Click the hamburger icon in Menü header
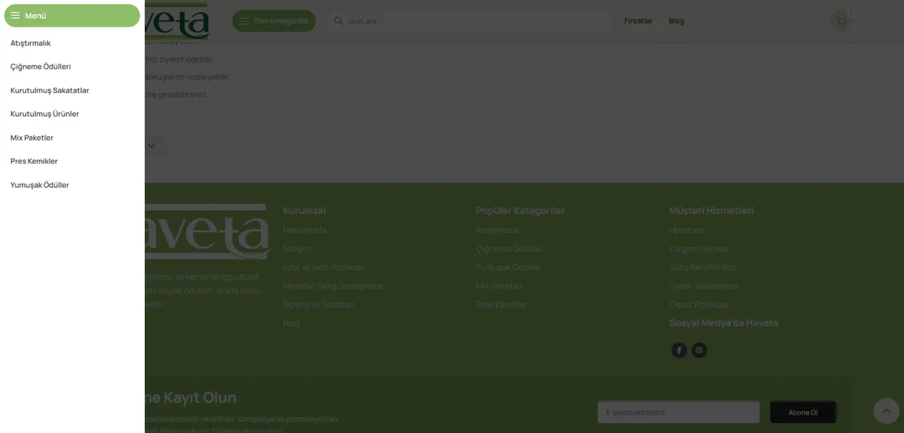 pyautogui.click(x=15, y=16)
